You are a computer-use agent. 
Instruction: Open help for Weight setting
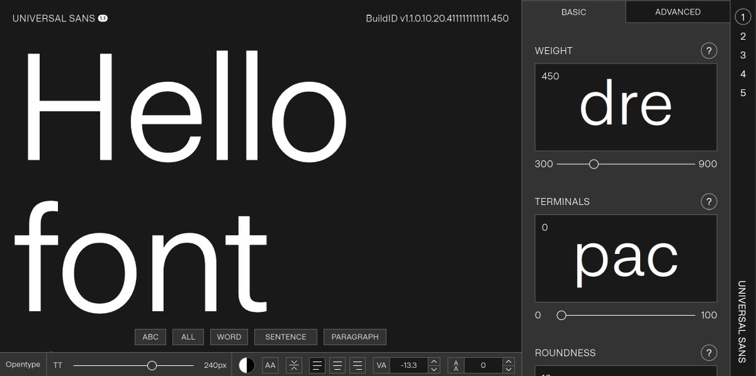point(709,51)
